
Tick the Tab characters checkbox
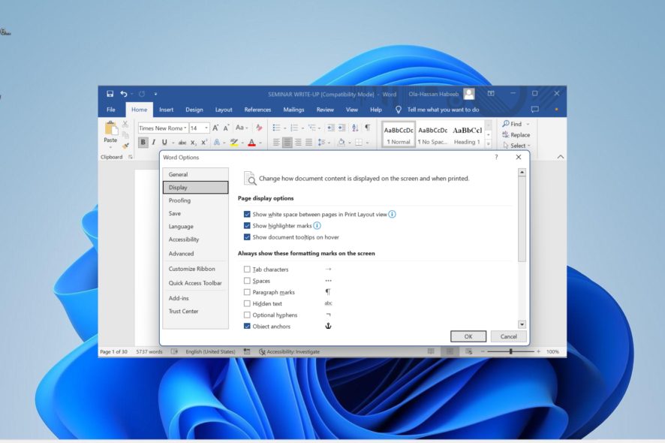247,269
